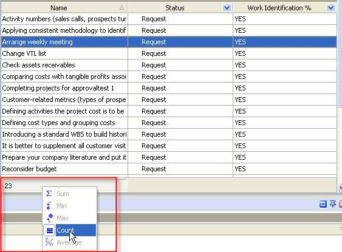
Task: Select the Change VTL list row
Action: (x=169, y=53)
